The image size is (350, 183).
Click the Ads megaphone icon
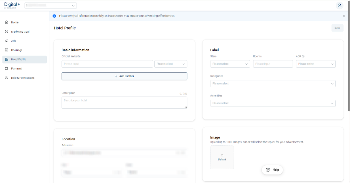pos(6,41)
